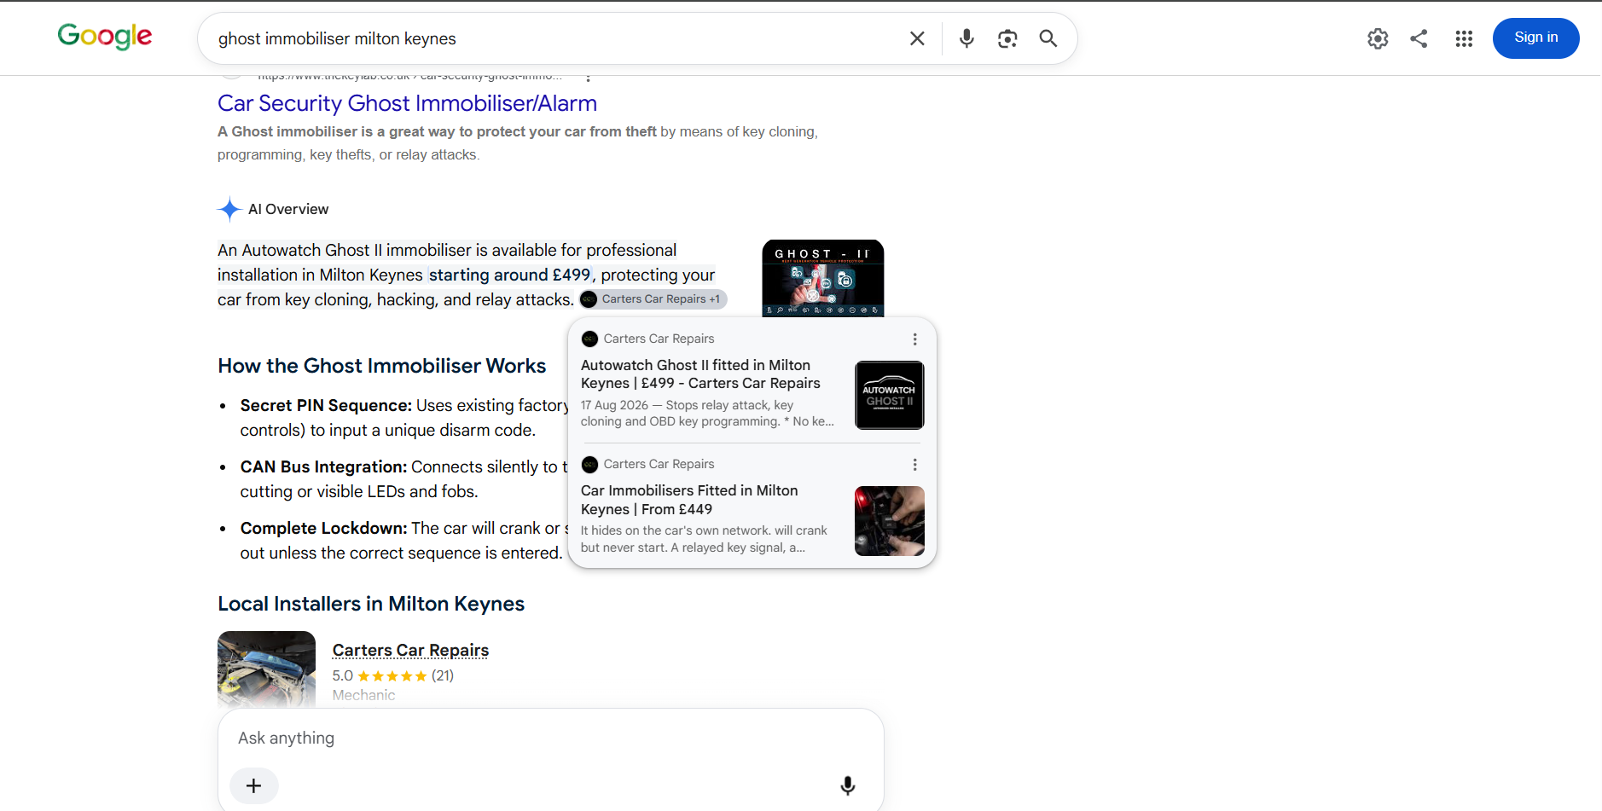Click the 'Mechanic' category label
This screenshot has height=811, width=1602.
pos(363,695)
